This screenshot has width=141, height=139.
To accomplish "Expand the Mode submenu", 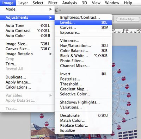I will [27, 9].
